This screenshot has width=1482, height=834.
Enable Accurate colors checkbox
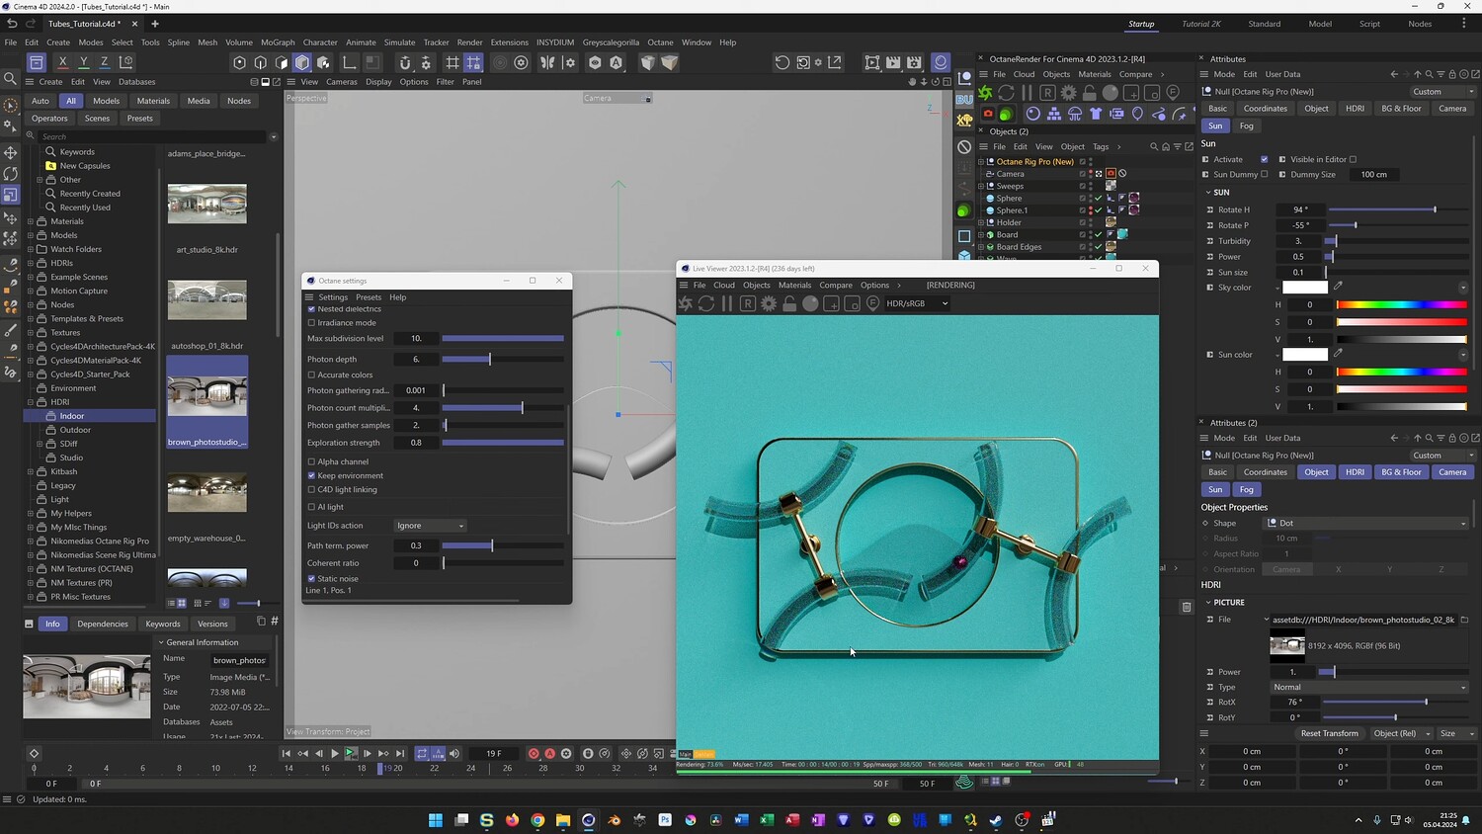click(x=311, y=375)
